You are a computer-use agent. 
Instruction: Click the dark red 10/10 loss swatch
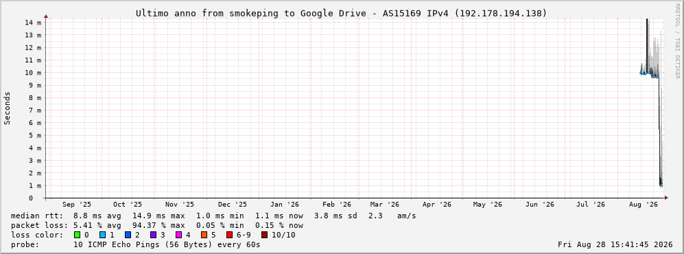(x=265, y=235)
